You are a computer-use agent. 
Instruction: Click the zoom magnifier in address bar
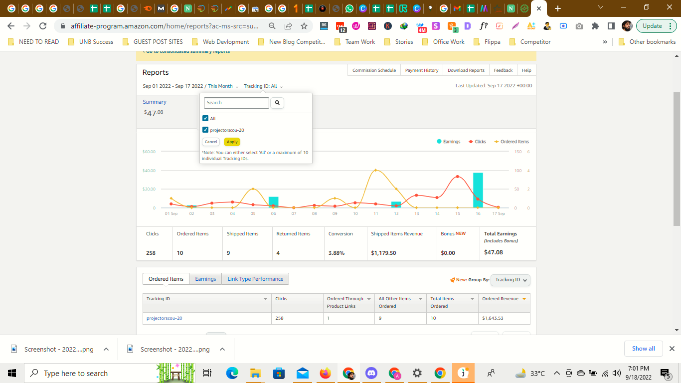(x=272, y=26)
